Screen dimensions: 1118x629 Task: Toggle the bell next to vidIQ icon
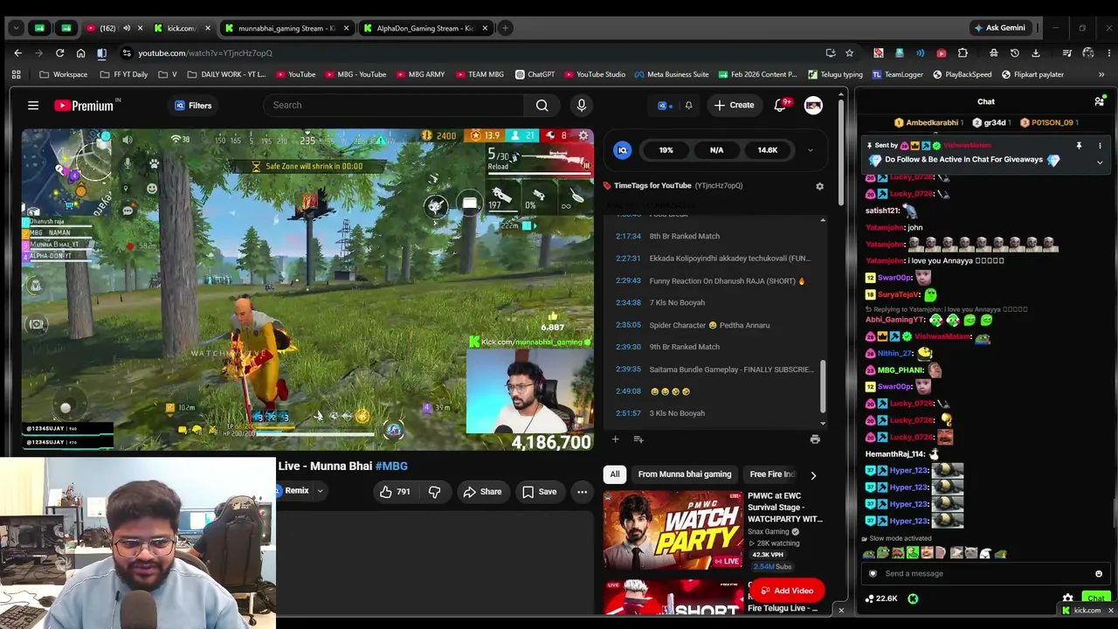point(688,106)
